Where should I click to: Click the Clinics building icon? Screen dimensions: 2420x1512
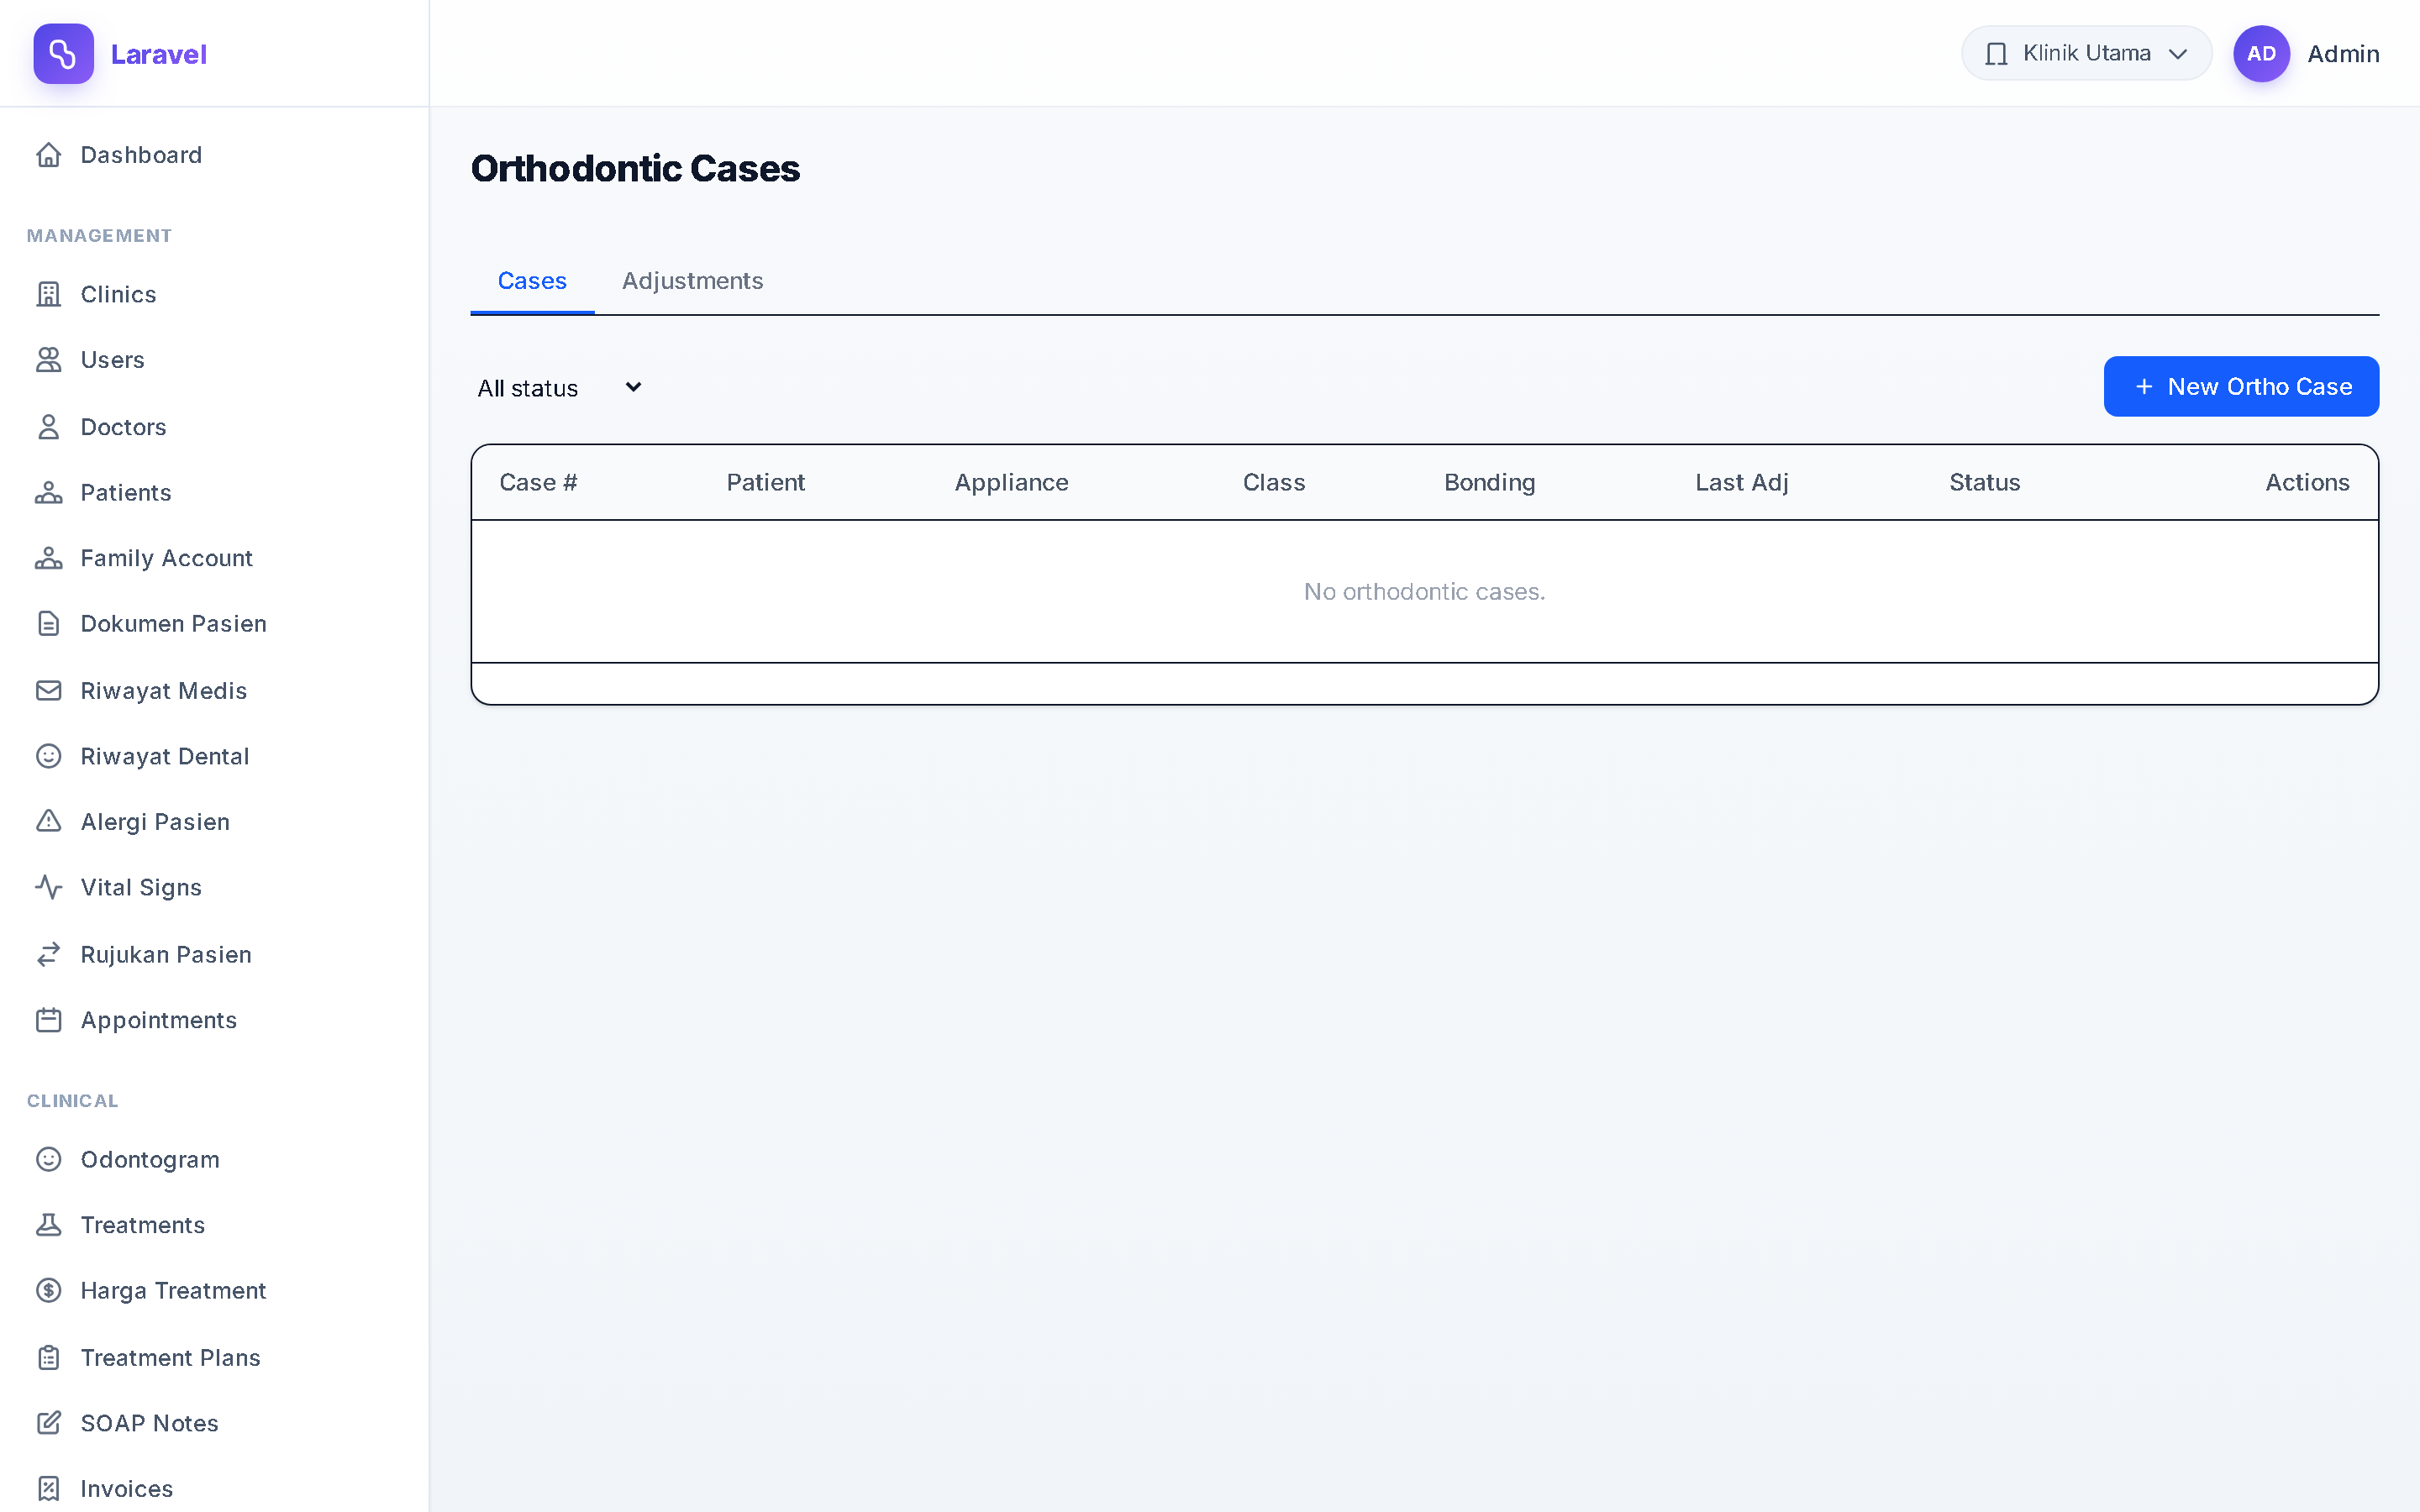coord(49,294)
